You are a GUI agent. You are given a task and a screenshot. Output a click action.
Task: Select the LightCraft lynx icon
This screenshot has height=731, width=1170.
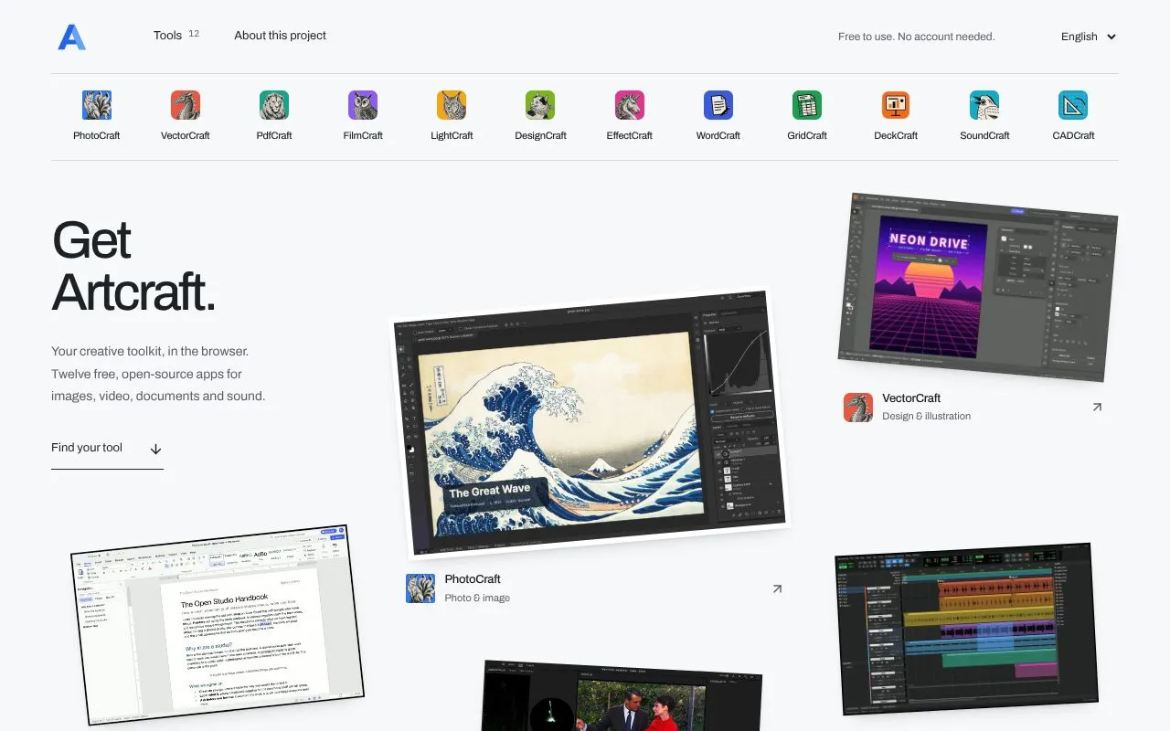452,105
